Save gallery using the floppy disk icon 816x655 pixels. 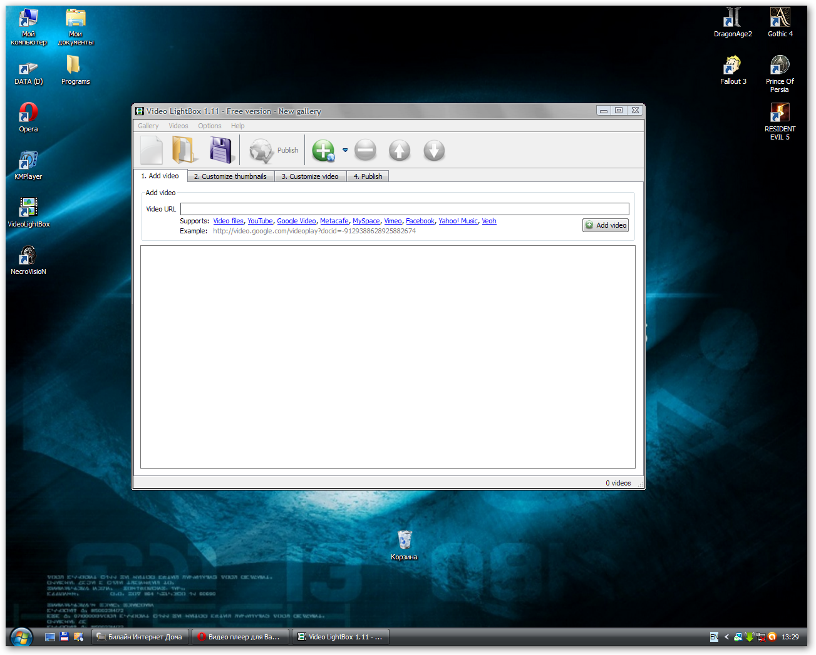click(x=222, y=151)
